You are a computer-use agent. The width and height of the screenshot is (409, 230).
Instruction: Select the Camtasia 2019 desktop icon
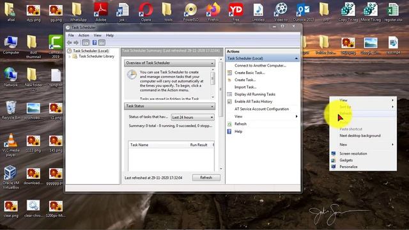[x=56, y=42]
